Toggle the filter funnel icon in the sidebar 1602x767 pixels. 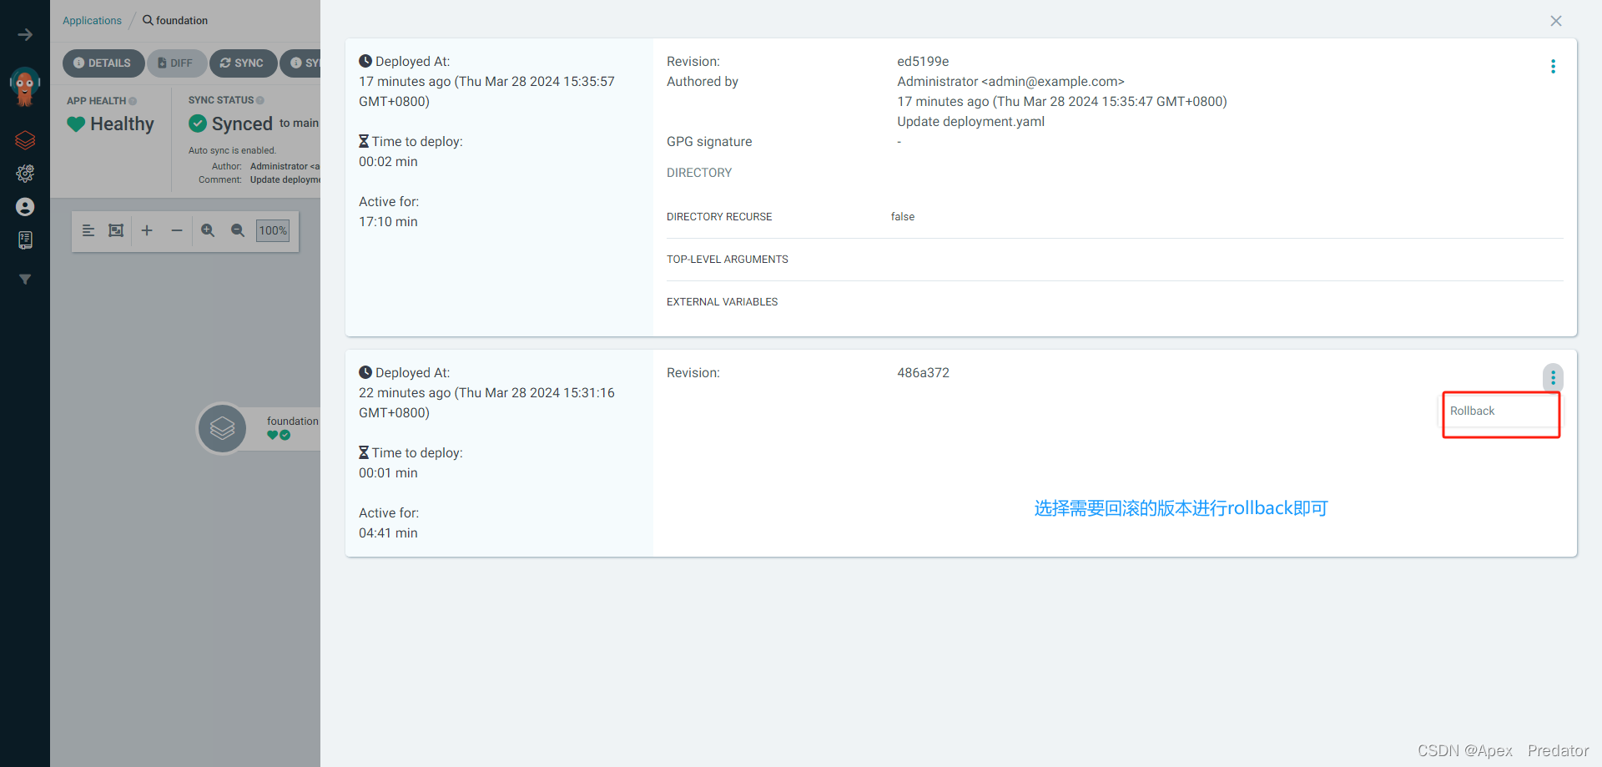click(x=25, y=280)
